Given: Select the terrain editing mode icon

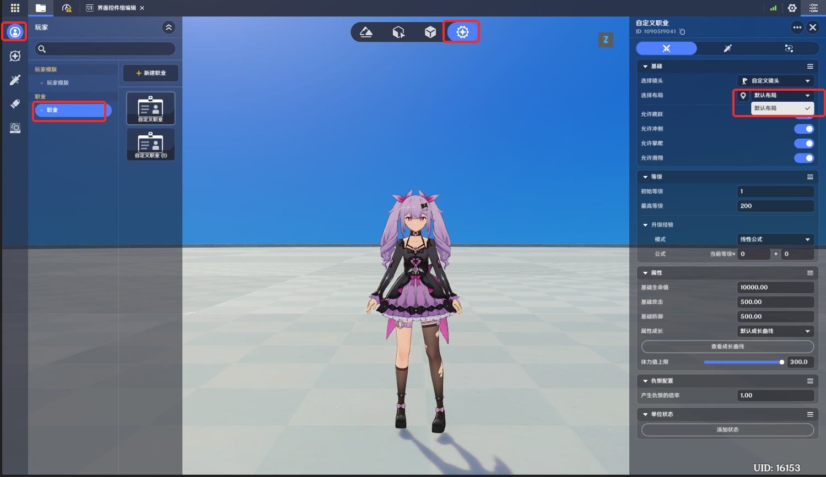Looking at the screenshot, I should [x=366, y=32].
